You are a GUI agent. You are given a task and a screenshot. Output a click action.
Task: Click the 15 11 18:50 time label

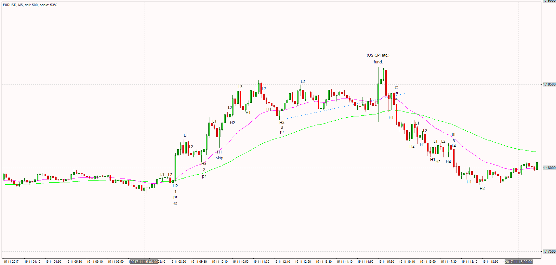click(x=490, y=262)
